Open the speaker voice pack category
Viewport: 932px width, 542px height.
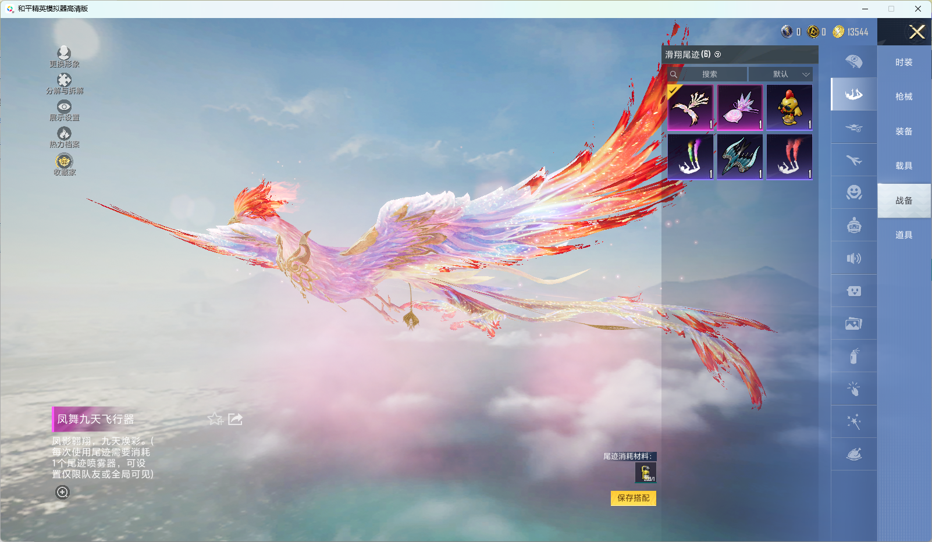pyautogui.click(x=853, y=258)
